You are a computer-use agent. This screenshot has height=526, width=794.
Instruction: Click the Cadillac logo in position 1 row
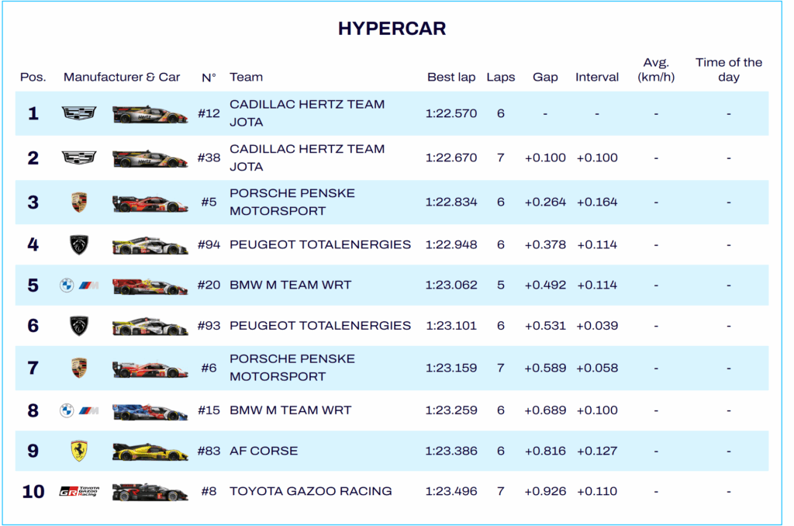click(79, 113)
